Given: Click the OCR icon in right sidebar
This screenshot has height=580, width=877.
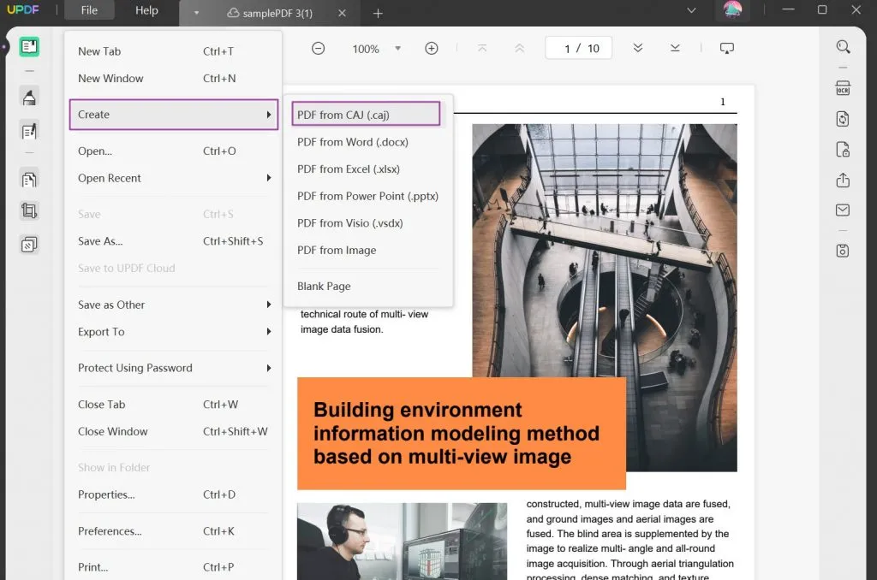Looking at the screenshot, I should click(x=843, y=88).
